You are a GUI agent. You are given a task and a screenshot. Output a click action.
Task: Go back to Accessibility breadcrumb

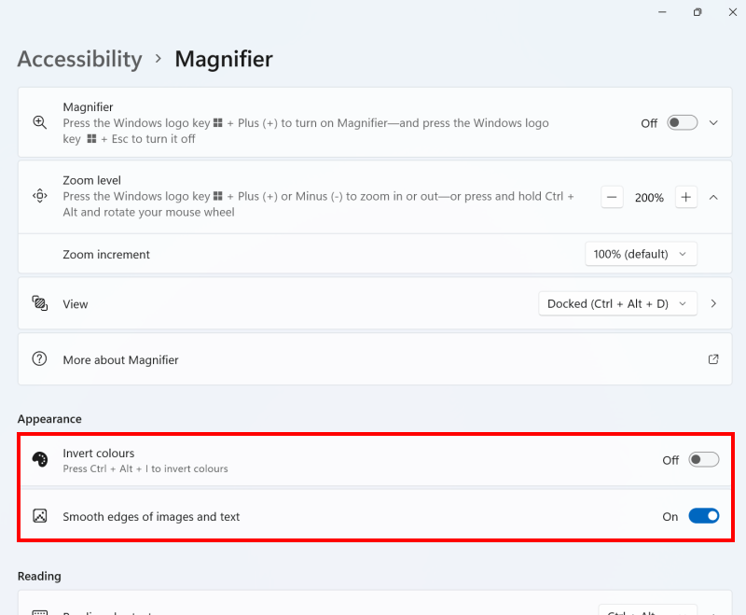(80, 59)
